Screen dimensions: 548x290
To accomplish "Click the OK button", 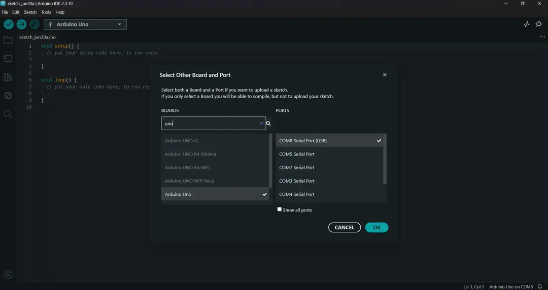I will 376,227.
